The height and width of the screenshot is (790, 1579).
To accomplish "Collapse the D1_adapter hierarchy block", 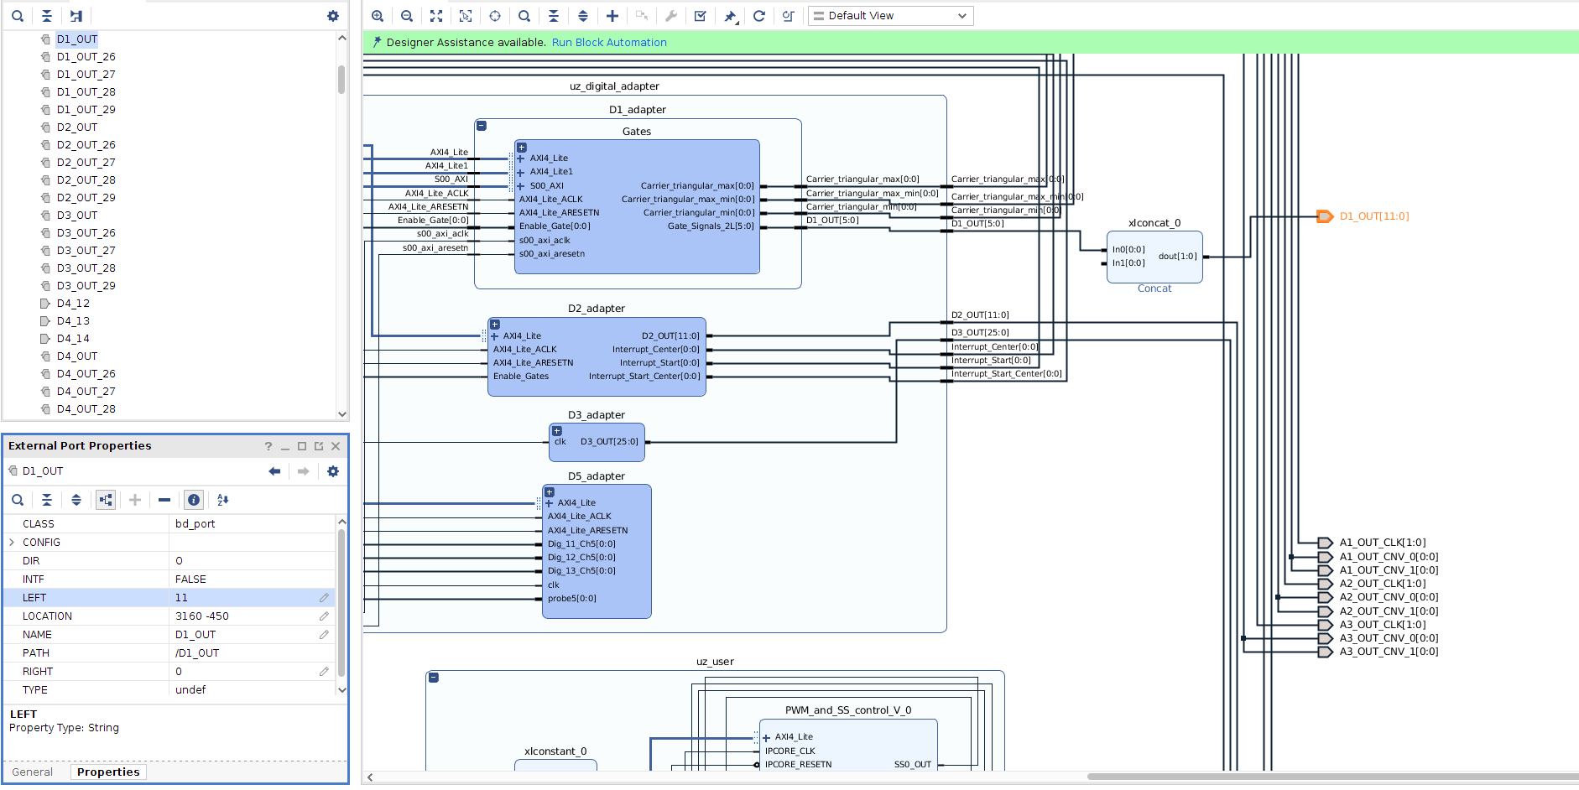I will tap(482, 126).
